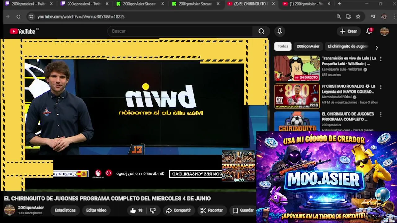Viewport: 397px width, 223px height.
Task: Select the 200iqonAsier filter chip
Action: [x=308, y=46]
